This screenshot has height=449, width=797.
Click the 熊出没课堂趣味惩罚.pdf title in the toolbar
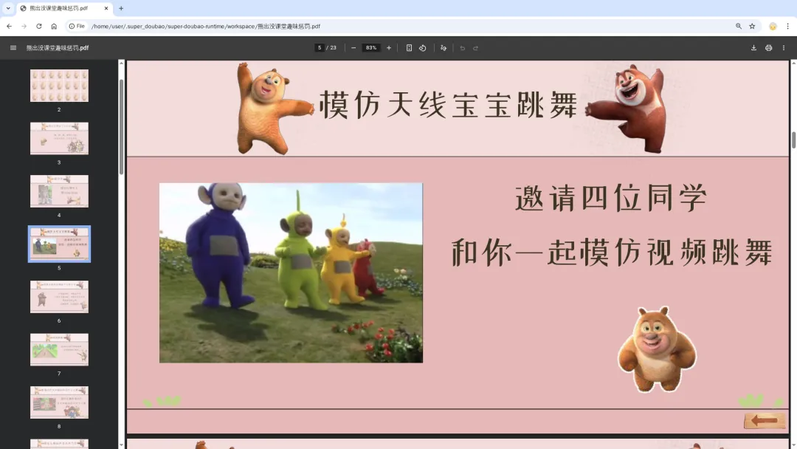58,48
